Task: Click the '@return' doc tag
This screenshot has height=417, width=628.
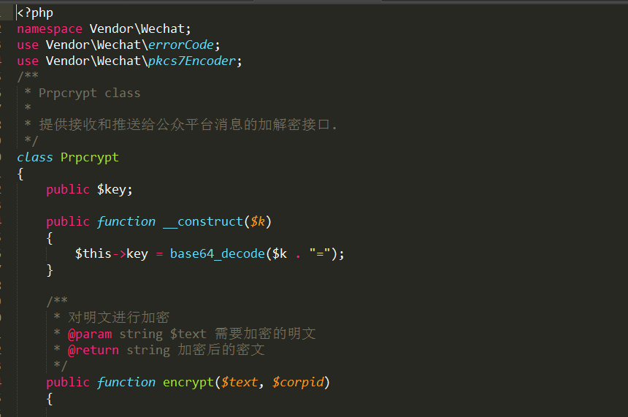Action: [x=93, y=350]
